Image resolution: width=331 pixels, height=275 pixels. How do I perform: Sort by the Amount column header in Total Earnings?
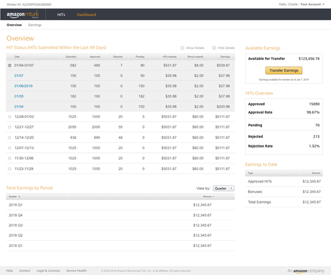tap(208, 197)
